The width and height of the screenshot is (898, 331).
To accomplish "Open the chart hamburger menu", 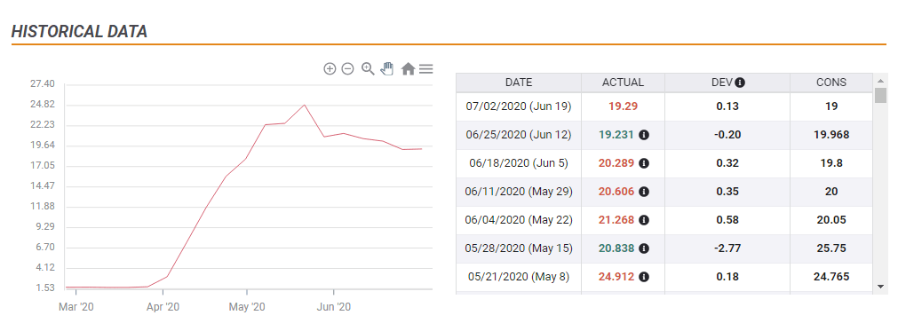I will click(425, 69).
